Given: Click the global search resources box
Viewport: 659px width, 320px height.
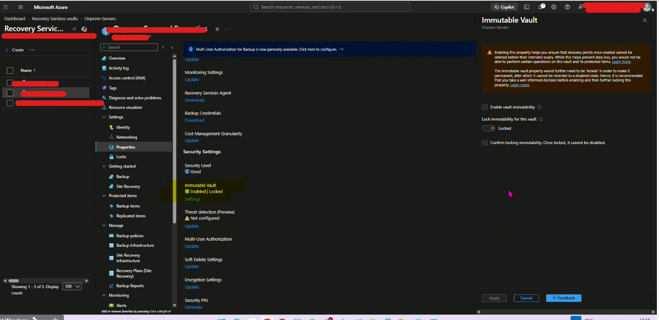Looking at the screenshot, I should [x=330, y=7].
